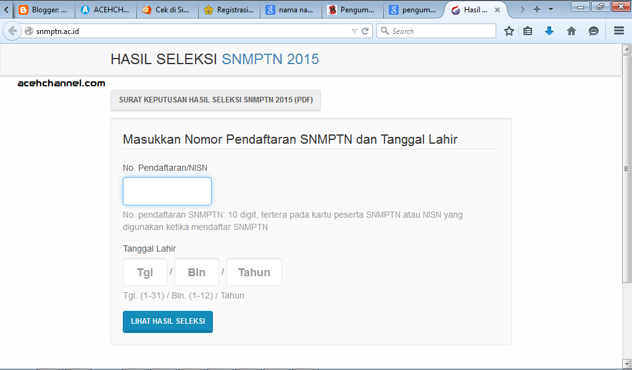This screenshot has width=632, height=370.
Task: Switch to the Cek di Si... tab
Action: coord(168,10)
